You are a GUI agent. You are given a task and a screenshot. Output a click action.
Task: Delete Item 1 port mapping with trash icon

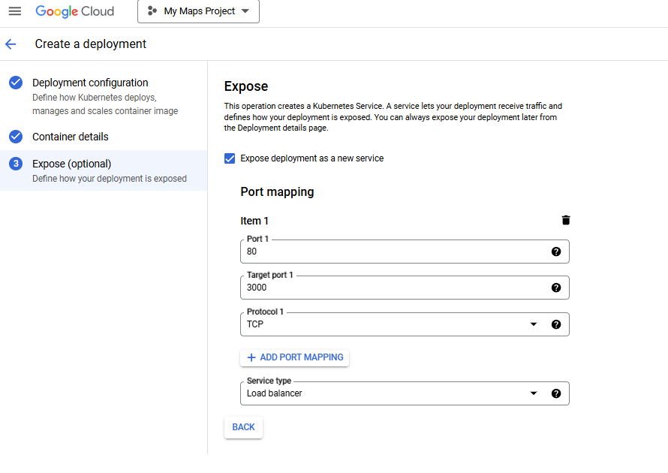pos(566,220)
